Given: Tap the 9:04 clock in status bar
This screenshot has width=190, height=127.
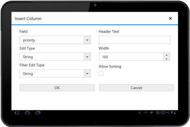Looking at the screenshot, I should [162, 113].
